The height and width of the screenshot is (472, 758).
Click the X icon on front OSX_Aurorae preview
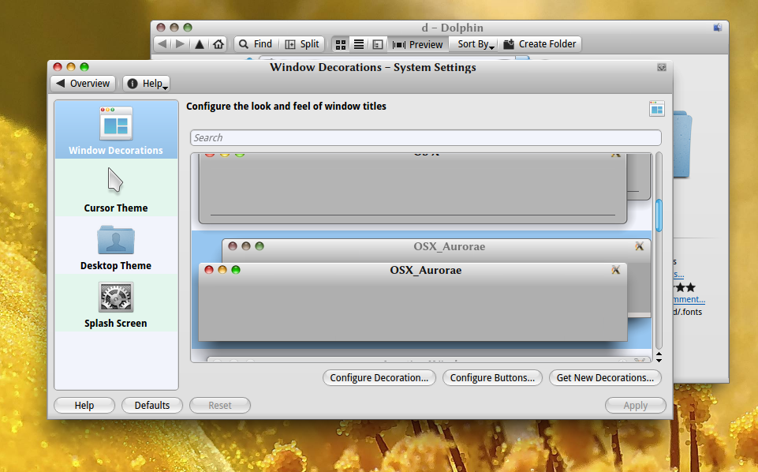[x=615, y=270]
